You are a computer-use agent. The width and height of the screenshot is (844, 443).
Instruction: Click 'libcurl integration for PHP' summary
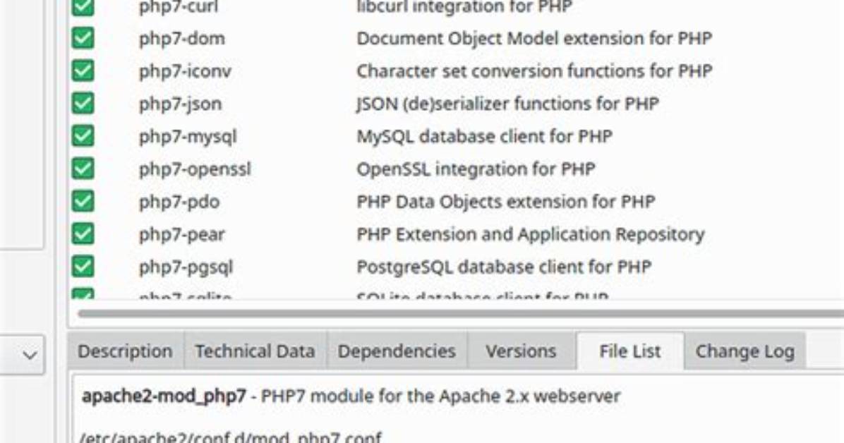pos(464,7)
